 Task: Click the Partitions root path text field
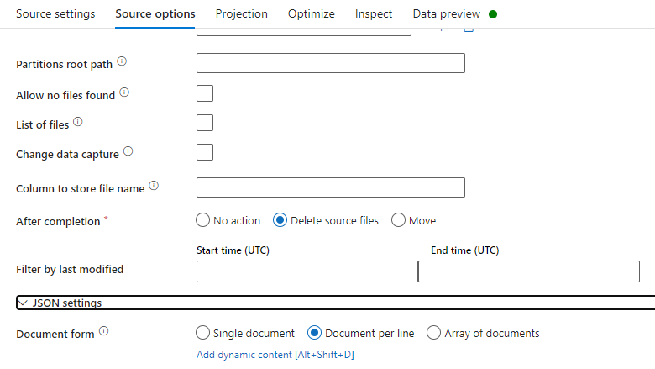330,63
